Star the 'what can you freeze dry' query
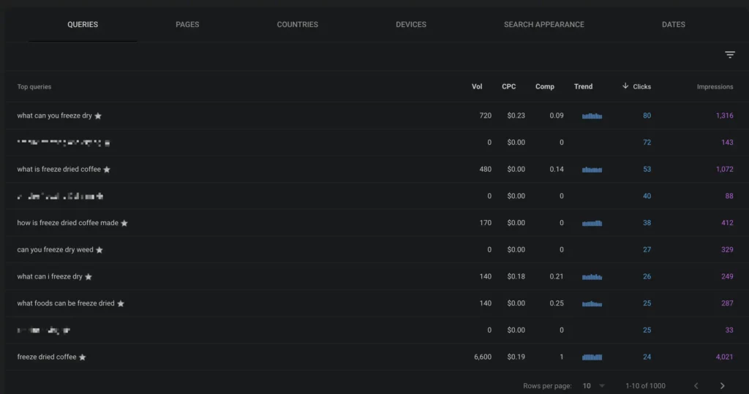This screenshot has width=749, height=394. pyautogui.click(x=98, y=116)
